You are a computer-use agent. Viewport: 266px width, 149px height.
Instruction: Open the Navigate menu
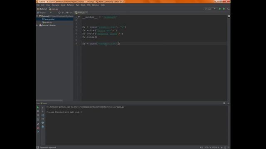coord(55,5)
